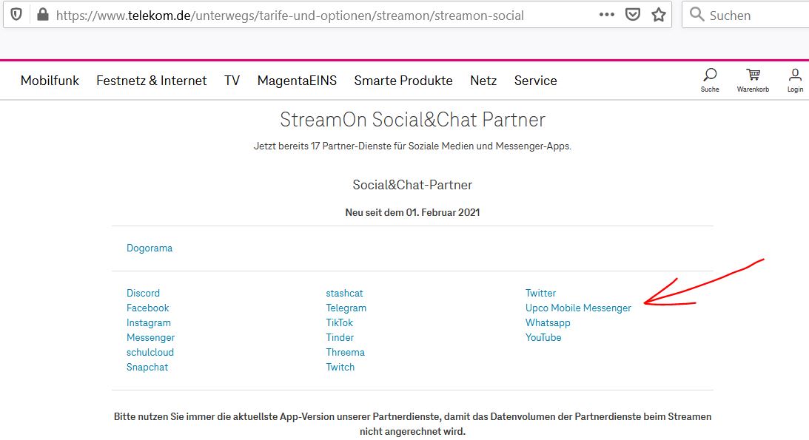Click the YouTube partner link
This screenshot has width=809, height=440.
543,338
